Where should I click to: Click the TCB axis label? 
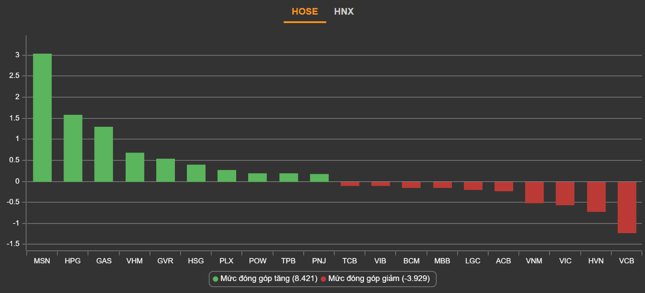[x=349, y=261]
